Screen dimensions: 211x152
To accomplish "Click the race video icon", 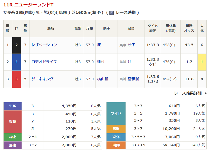I will click(x=112, y=13).
